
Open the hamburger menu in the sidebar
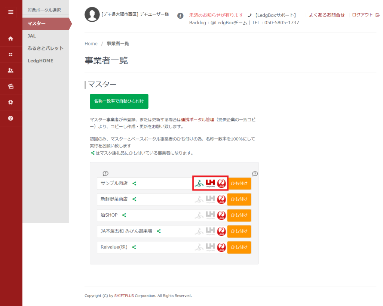click(10, 12)
